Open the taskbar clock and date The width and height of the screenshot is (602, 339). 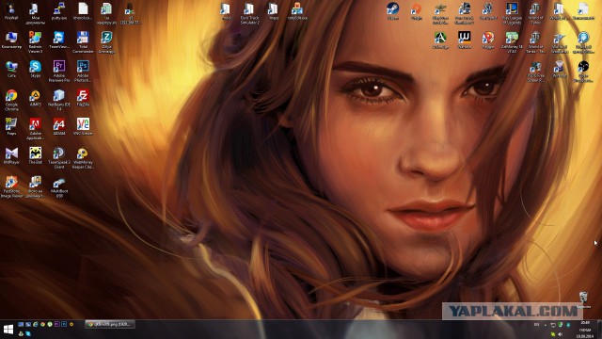pos(585,330)
